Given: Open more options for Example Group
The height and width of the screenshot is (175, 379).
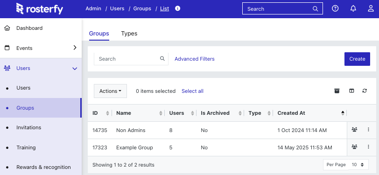Looking at the screenshot, I should 368,147.
